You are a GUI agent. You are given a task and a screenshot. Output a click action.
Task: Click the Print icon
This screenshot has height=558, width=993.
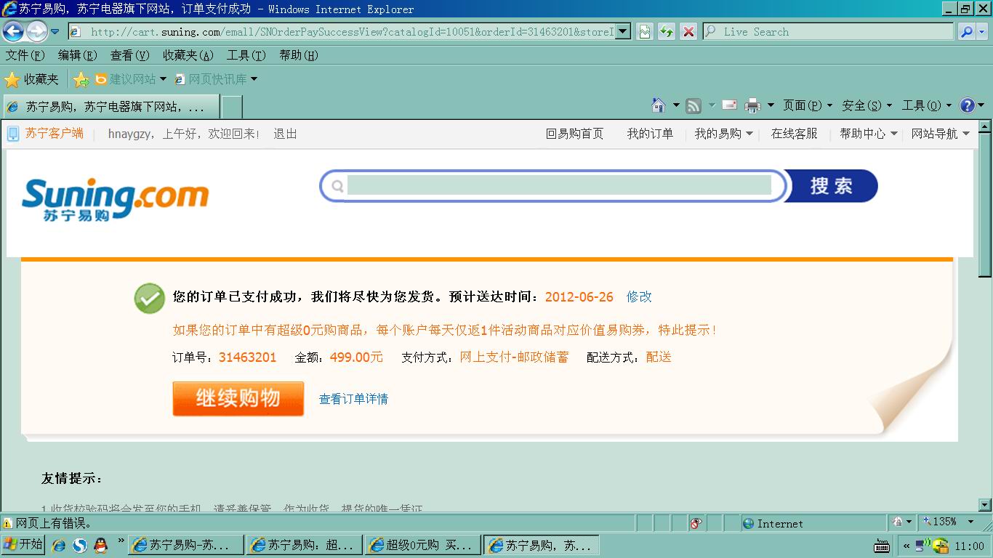coord(752,105)
